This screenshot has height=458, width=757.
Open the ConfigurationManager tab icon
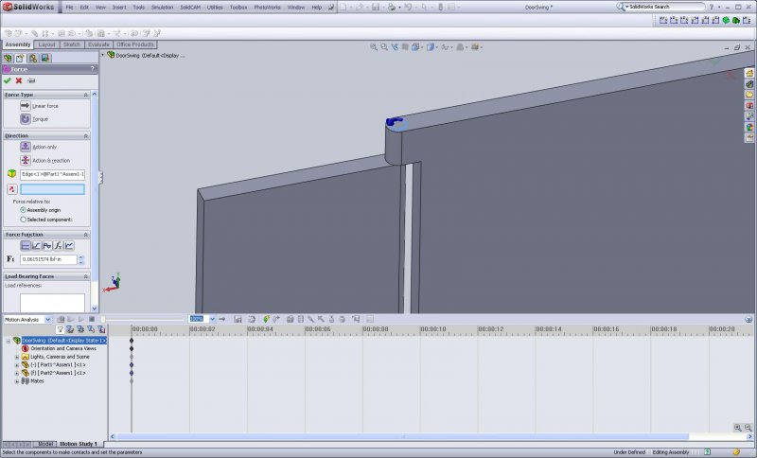32,59
